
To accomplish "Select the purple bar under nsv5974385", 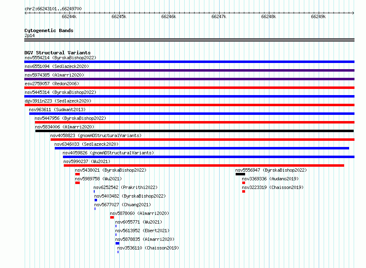I will (189, 79).
